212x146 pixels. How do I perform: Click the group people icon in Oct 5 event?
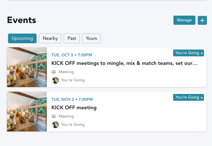(x=54, y=72)
